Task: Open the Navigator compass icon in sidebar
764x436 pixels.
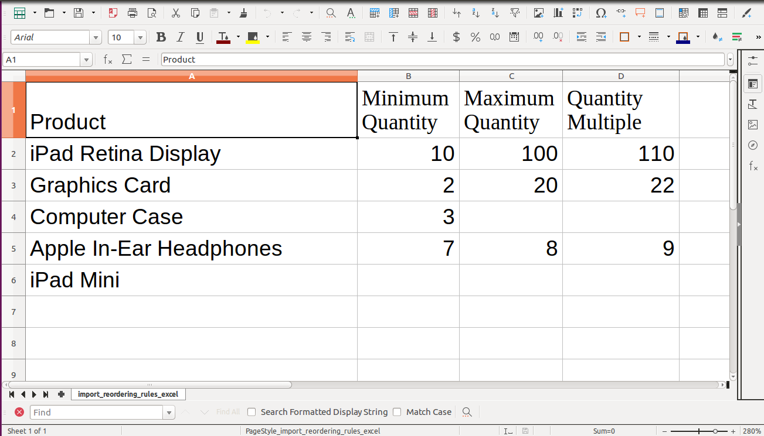Action: (x=753, y=145)
